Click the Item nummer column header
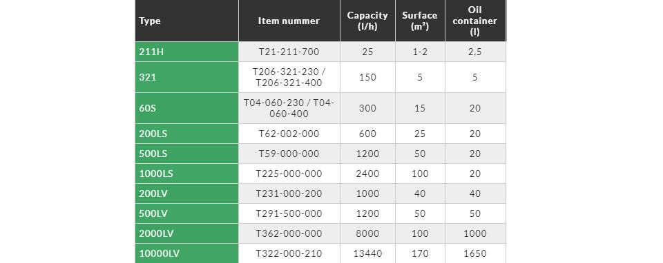Screen dimensions: 663x263 tap(289, 21)
